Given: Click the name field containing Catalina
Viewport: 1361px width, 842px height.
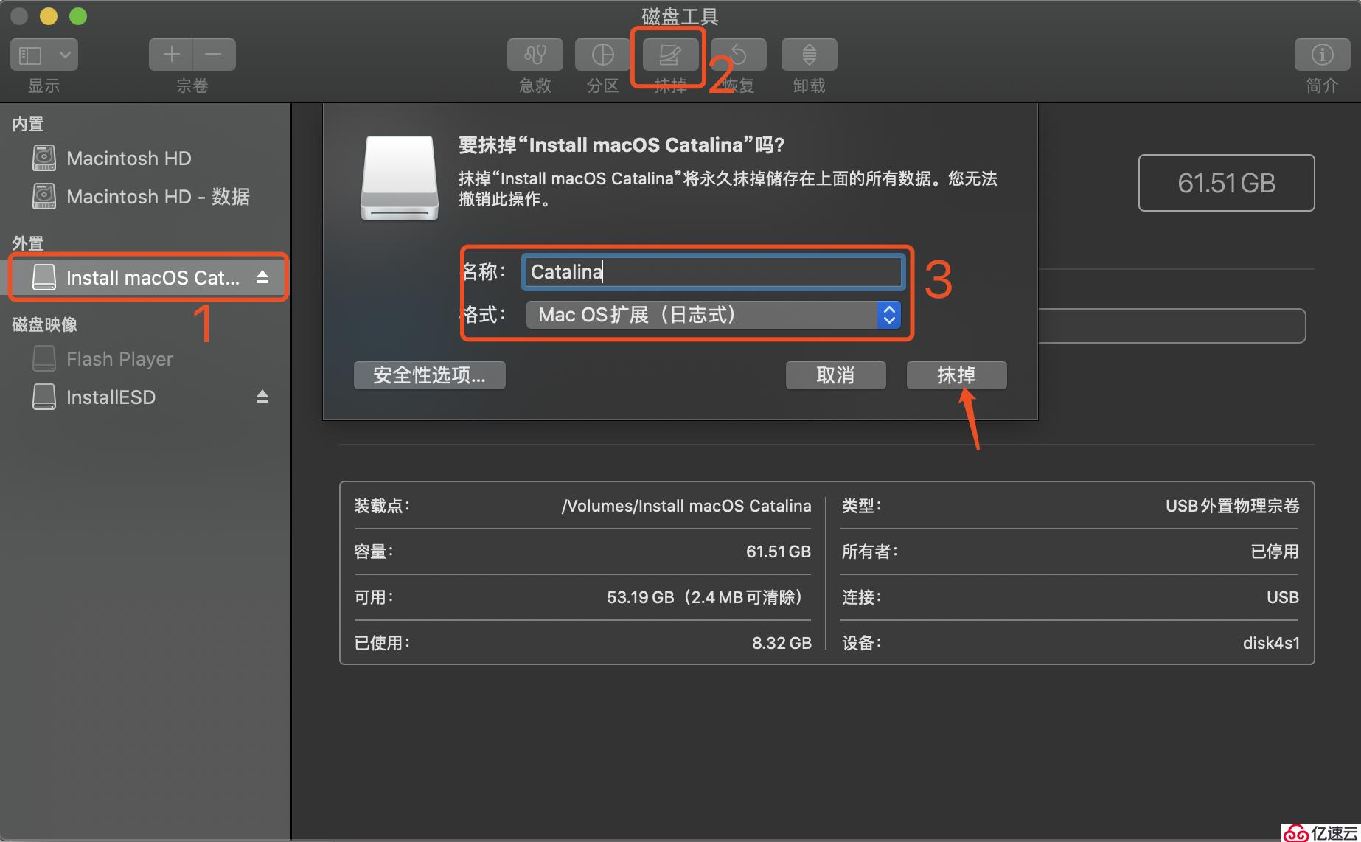Looking at the screenshot, I should point(712,272).
